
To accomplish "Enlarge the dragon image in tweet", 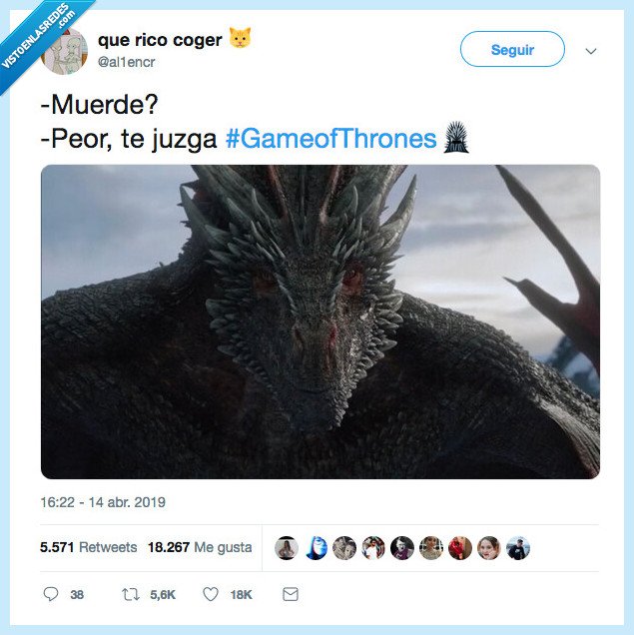I will pos(320,321).
